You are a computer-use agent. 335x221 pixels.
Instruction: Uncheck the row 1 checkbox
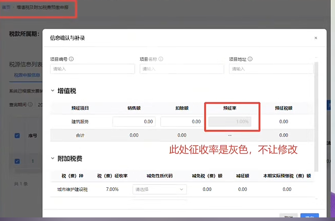tap(17, 161)
